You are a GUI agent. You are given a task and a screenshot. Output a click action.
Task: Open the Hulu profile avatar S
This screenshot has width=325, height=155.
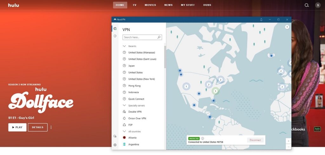click(318, 5)
